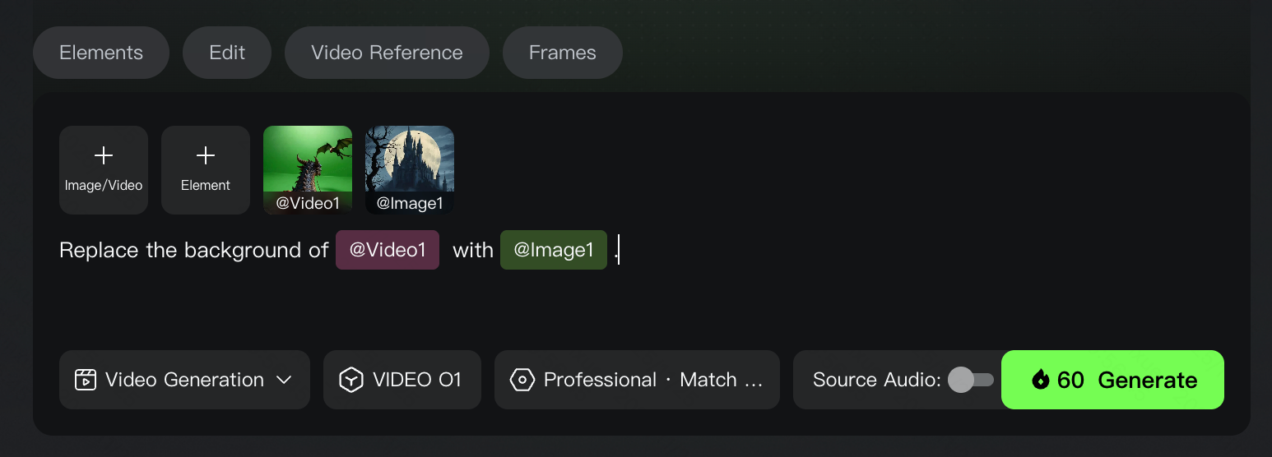Screen dimensions: 1272x457
Task: Open the Frames tab
Action: [x=563, y=53]
